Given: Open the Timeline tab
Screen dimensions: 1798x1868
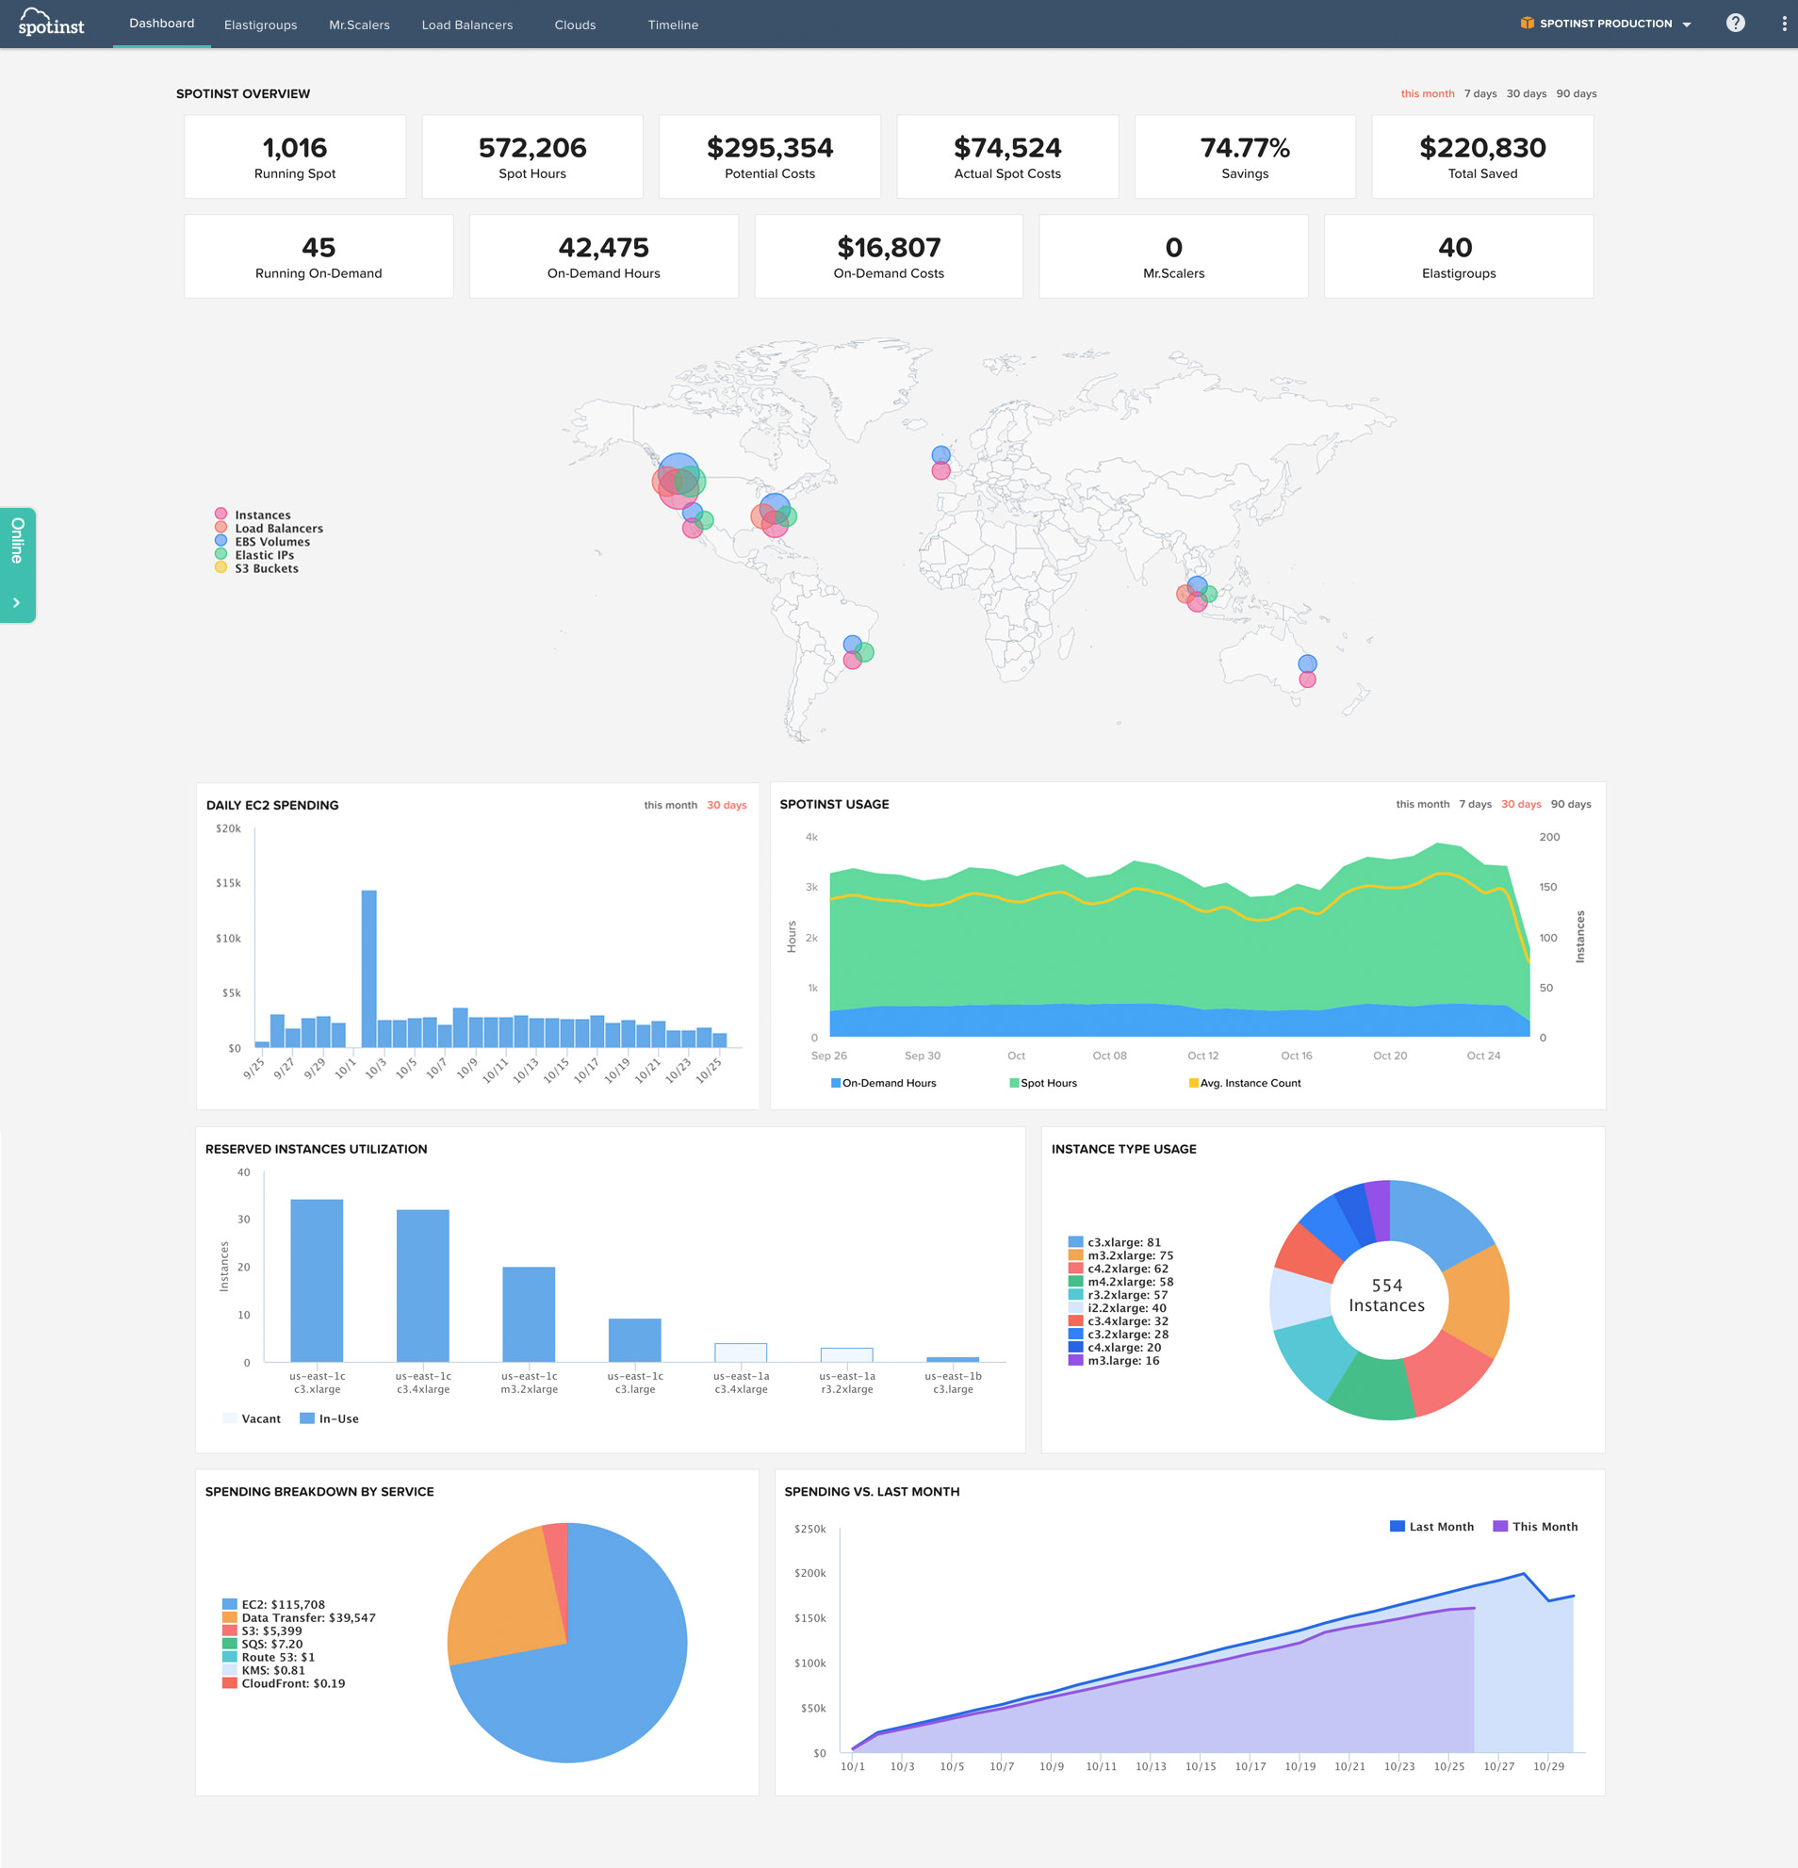Looking at the screenshot, I should click(x=673, y=25).
